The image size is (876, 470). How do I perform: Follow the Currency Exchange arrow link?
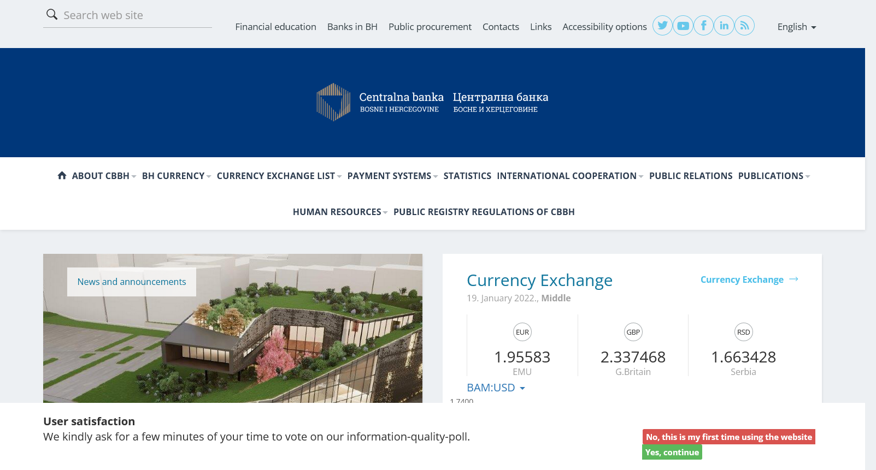[749, 279]
